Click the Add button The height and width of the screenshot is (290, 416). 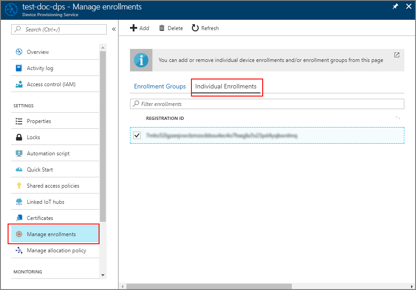point(139,28)
